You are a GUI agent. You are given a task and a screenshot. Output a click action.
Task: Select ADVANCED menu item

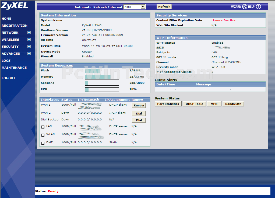coord(11,54)
